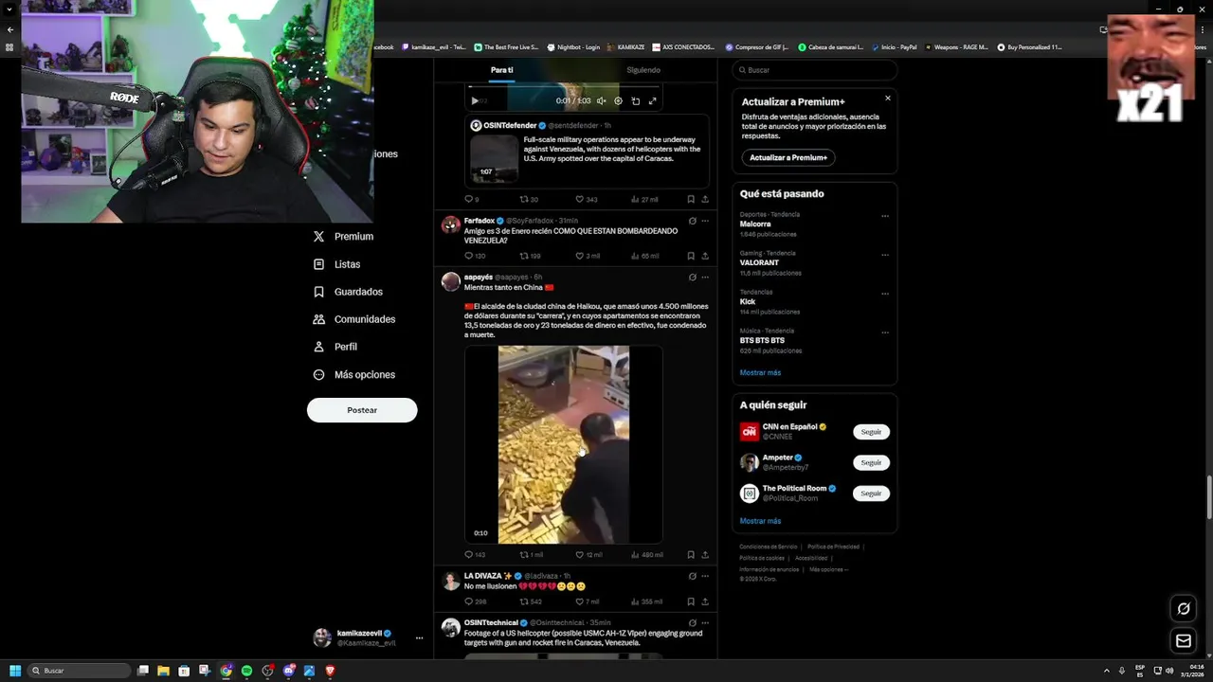Open the Windows Start menu

pos(15,671)
